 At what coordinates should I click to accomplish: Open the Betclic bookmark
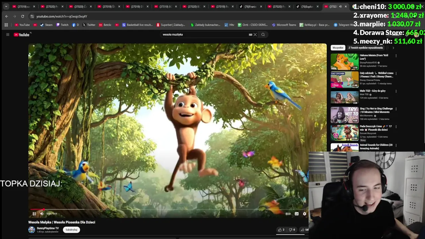(x=105, y=25)
